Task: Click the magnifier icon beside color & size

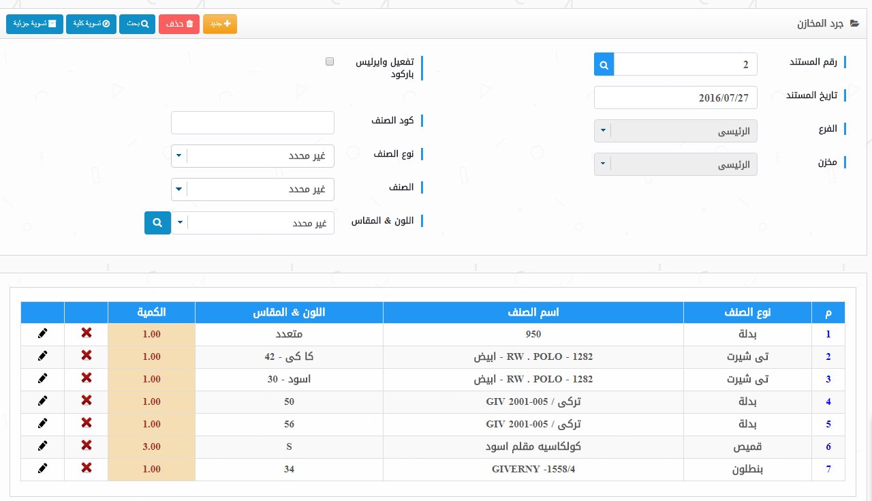Action: 157,223
